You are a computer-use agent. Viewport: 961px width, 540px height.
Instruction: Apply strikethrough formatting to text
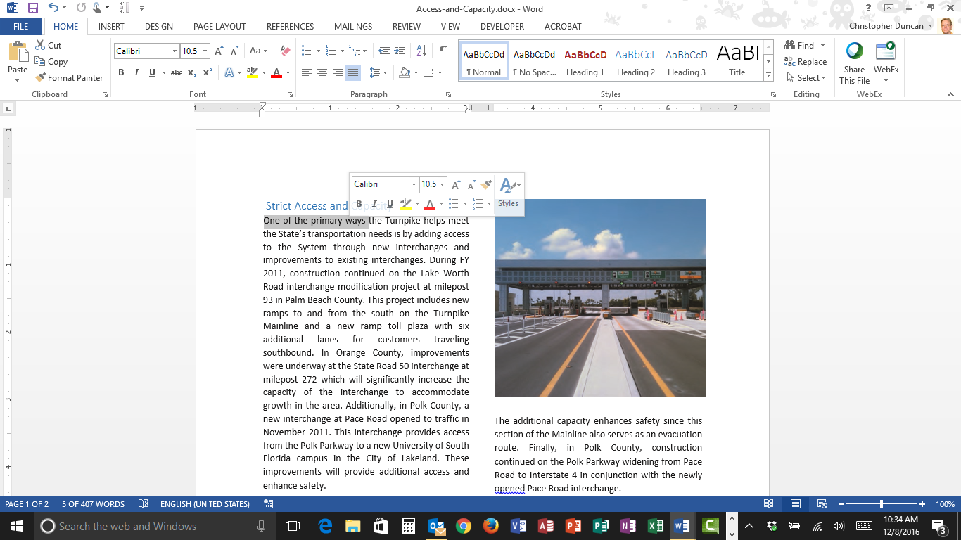click(x=175, y=72)
